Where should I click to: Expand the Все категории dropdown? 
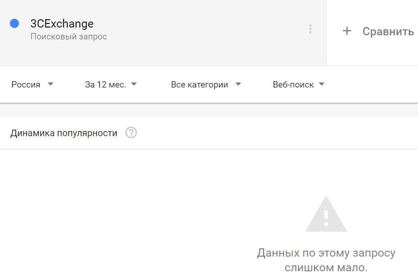[200, 85]
